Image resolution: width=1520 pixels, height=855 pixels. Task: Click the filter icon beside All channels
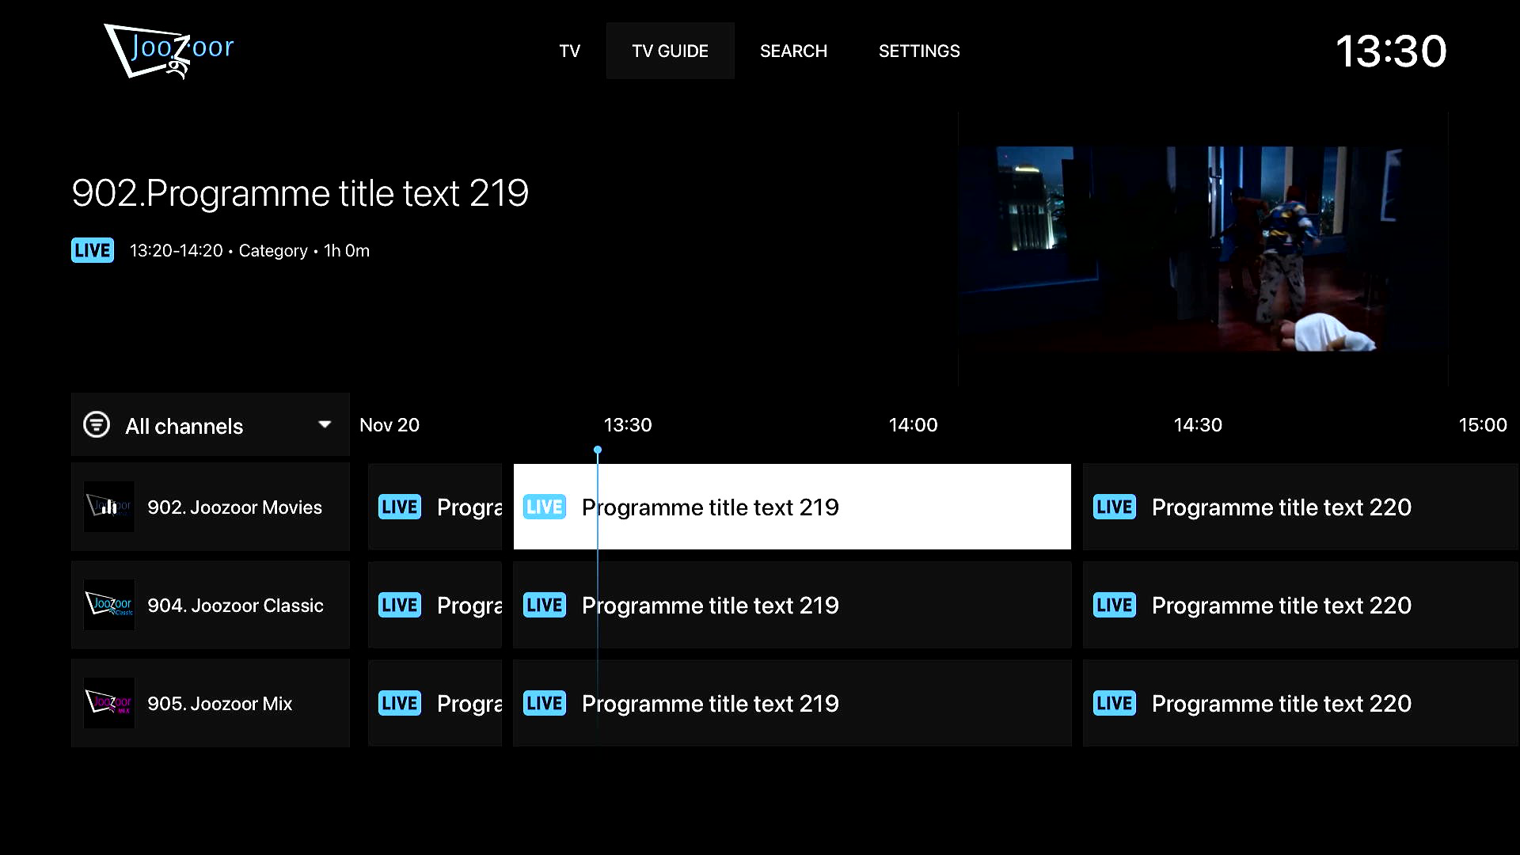(x=97, y=424)
